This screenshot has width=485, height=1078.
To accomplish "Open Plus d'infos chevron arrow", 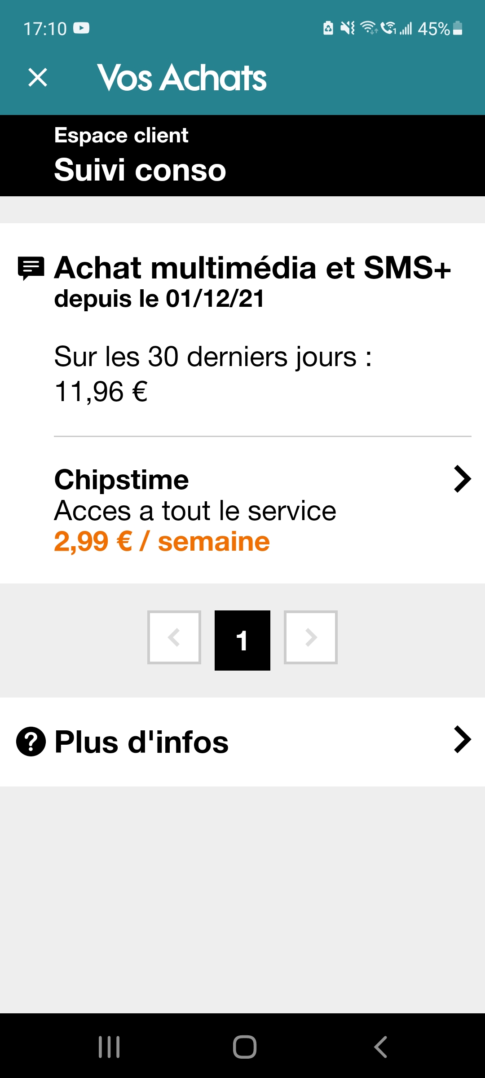I will 462,739.
